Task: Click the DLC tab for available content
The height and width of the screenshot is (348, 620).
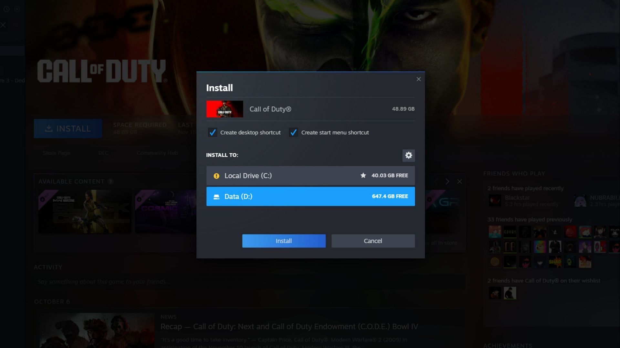Action: 103,152
